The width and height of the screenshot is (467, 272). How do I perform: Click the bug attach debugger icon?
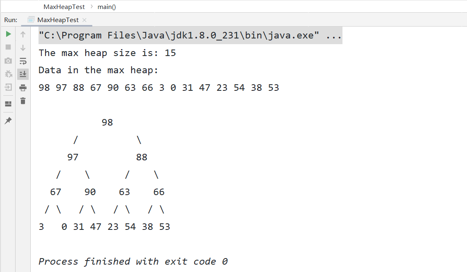[x=8, y=74]
